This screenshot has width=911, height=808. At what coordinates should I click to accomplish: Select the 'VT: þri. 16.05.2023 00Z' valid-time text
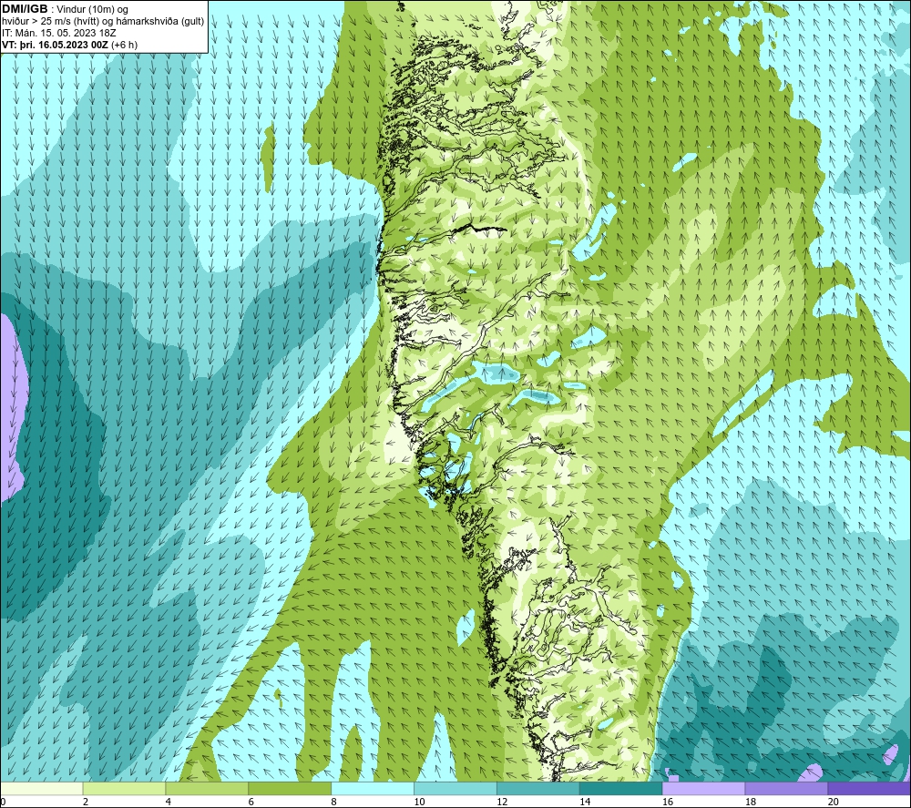56,44
